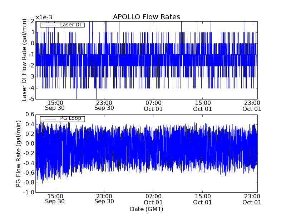Click the "1" tick on the Laser DI y-axis
286x214 pixels.
tap(33, 32)
